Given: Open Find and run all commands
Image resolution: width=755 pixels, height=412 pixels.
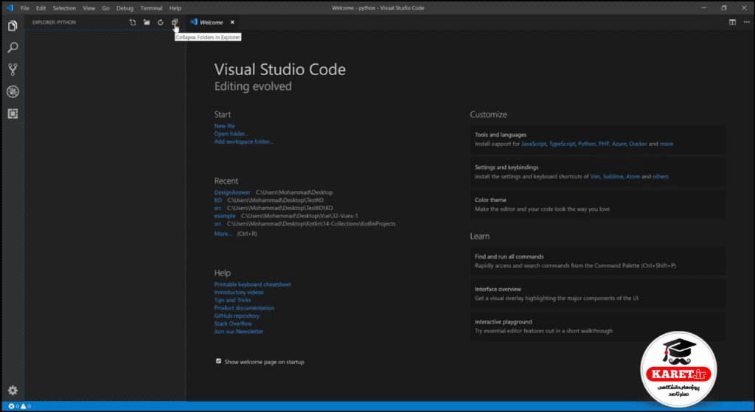Looking at the screenshot, I should [597, 261].
